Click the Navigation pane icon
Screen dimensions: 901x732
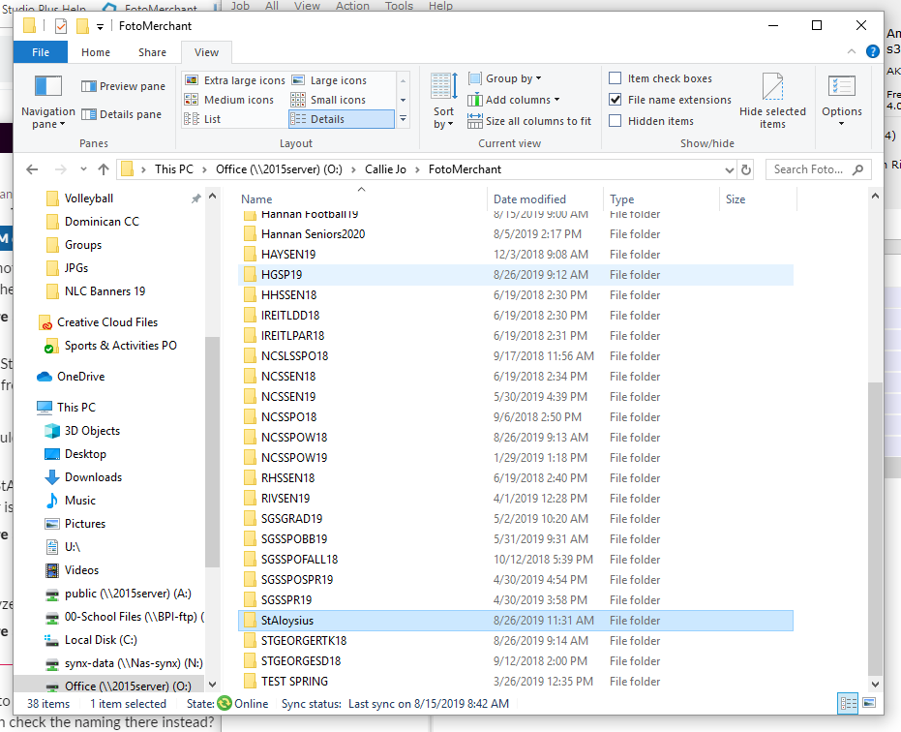(48, 86)
